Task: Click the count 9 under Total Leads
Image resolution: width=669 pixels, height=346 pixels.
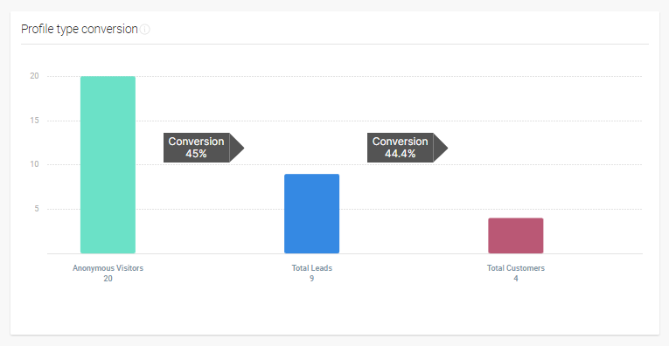Action: click(312, 279)
